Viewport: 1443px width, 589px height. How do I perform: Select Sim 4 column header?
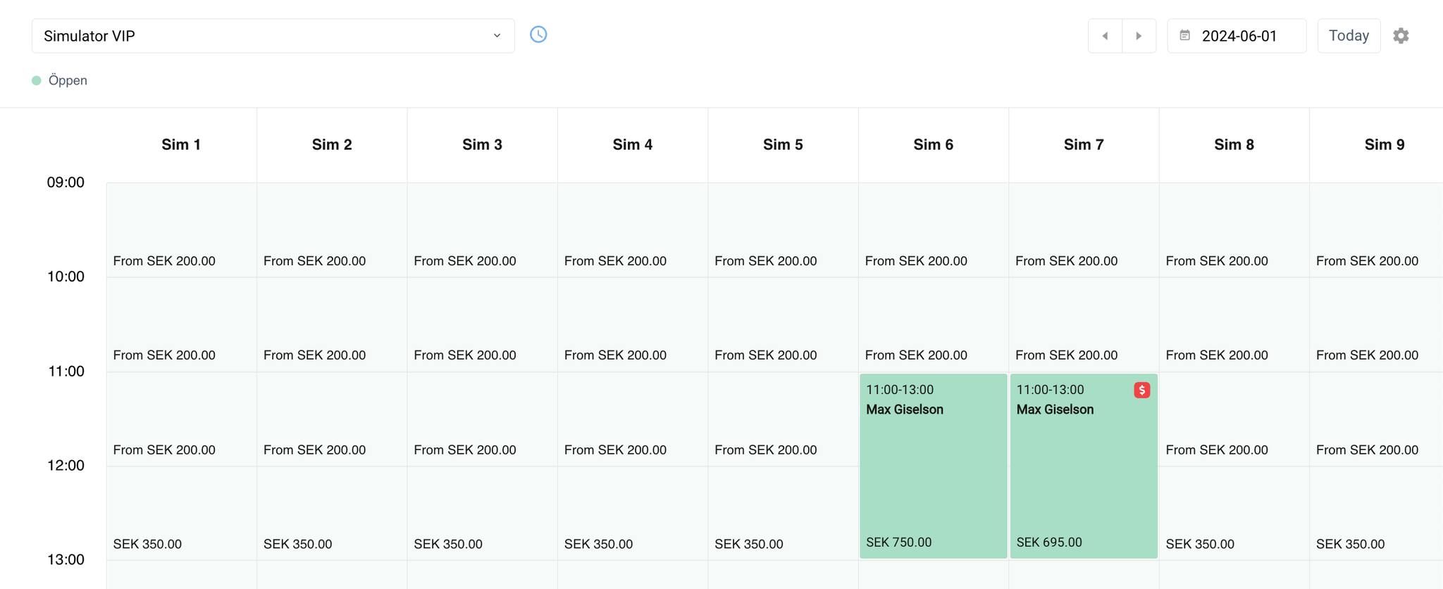coord(633,145)
